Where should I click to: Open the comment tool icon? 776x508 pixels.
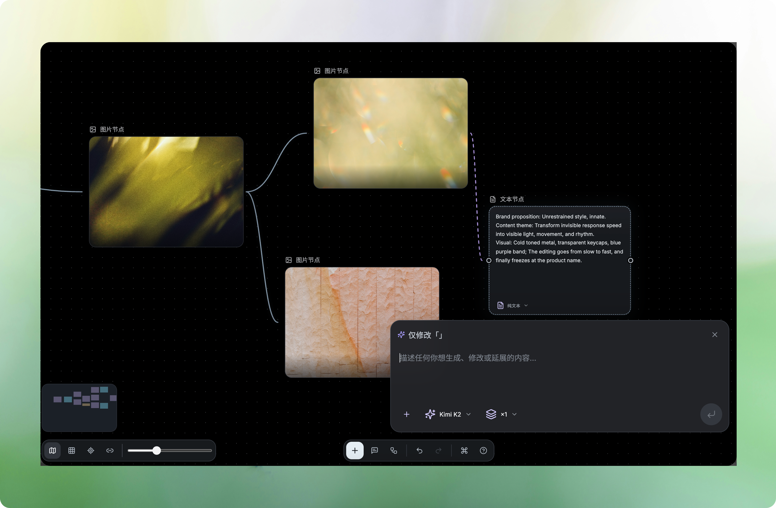tap(375, 451)
